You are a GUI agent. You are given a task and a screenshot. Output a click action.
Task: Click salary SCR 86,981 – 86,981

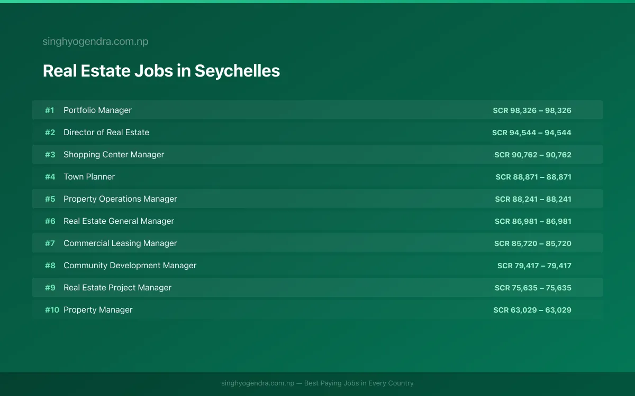coord(533,221)
